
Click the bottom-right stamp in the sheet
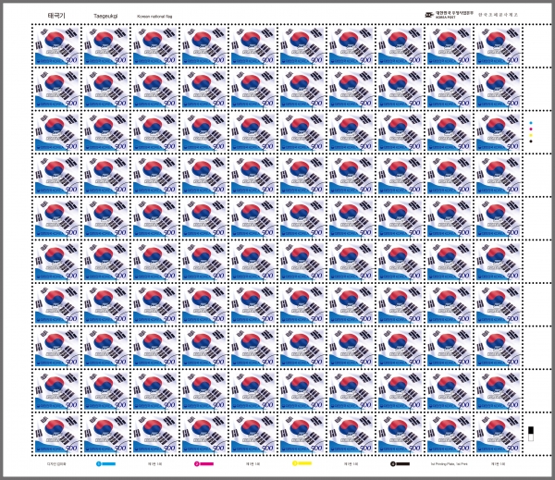point(499,434)
